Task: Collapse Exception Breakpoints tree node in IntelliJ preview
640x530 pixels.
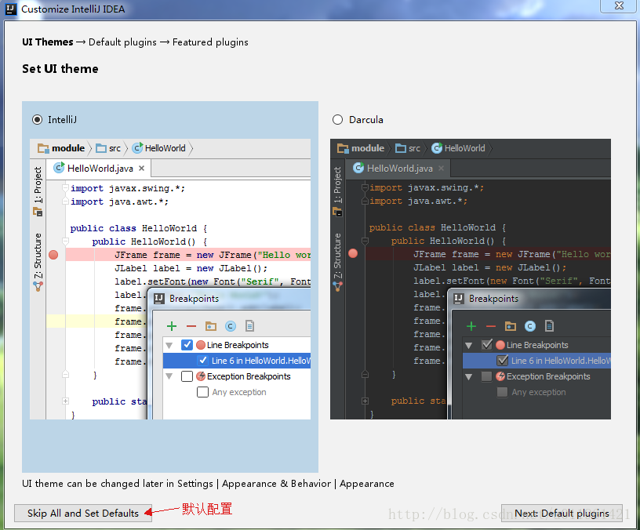Action: coord(169,376)
